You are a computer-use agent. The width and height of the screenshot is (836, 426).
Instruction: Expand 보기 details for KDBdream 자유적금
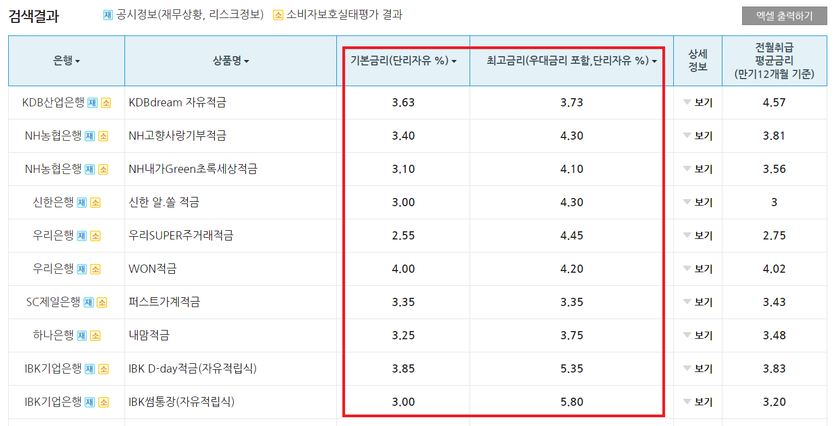click(698, 103)
